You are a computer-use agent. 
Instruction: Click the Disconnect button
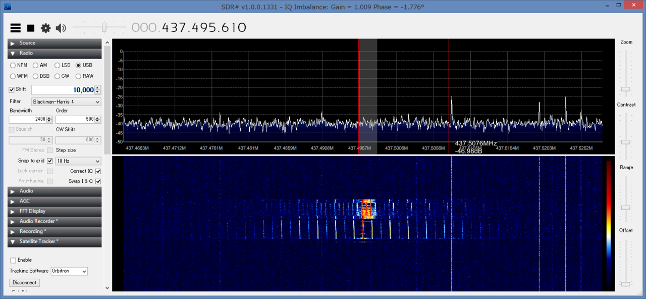(25, 283)
